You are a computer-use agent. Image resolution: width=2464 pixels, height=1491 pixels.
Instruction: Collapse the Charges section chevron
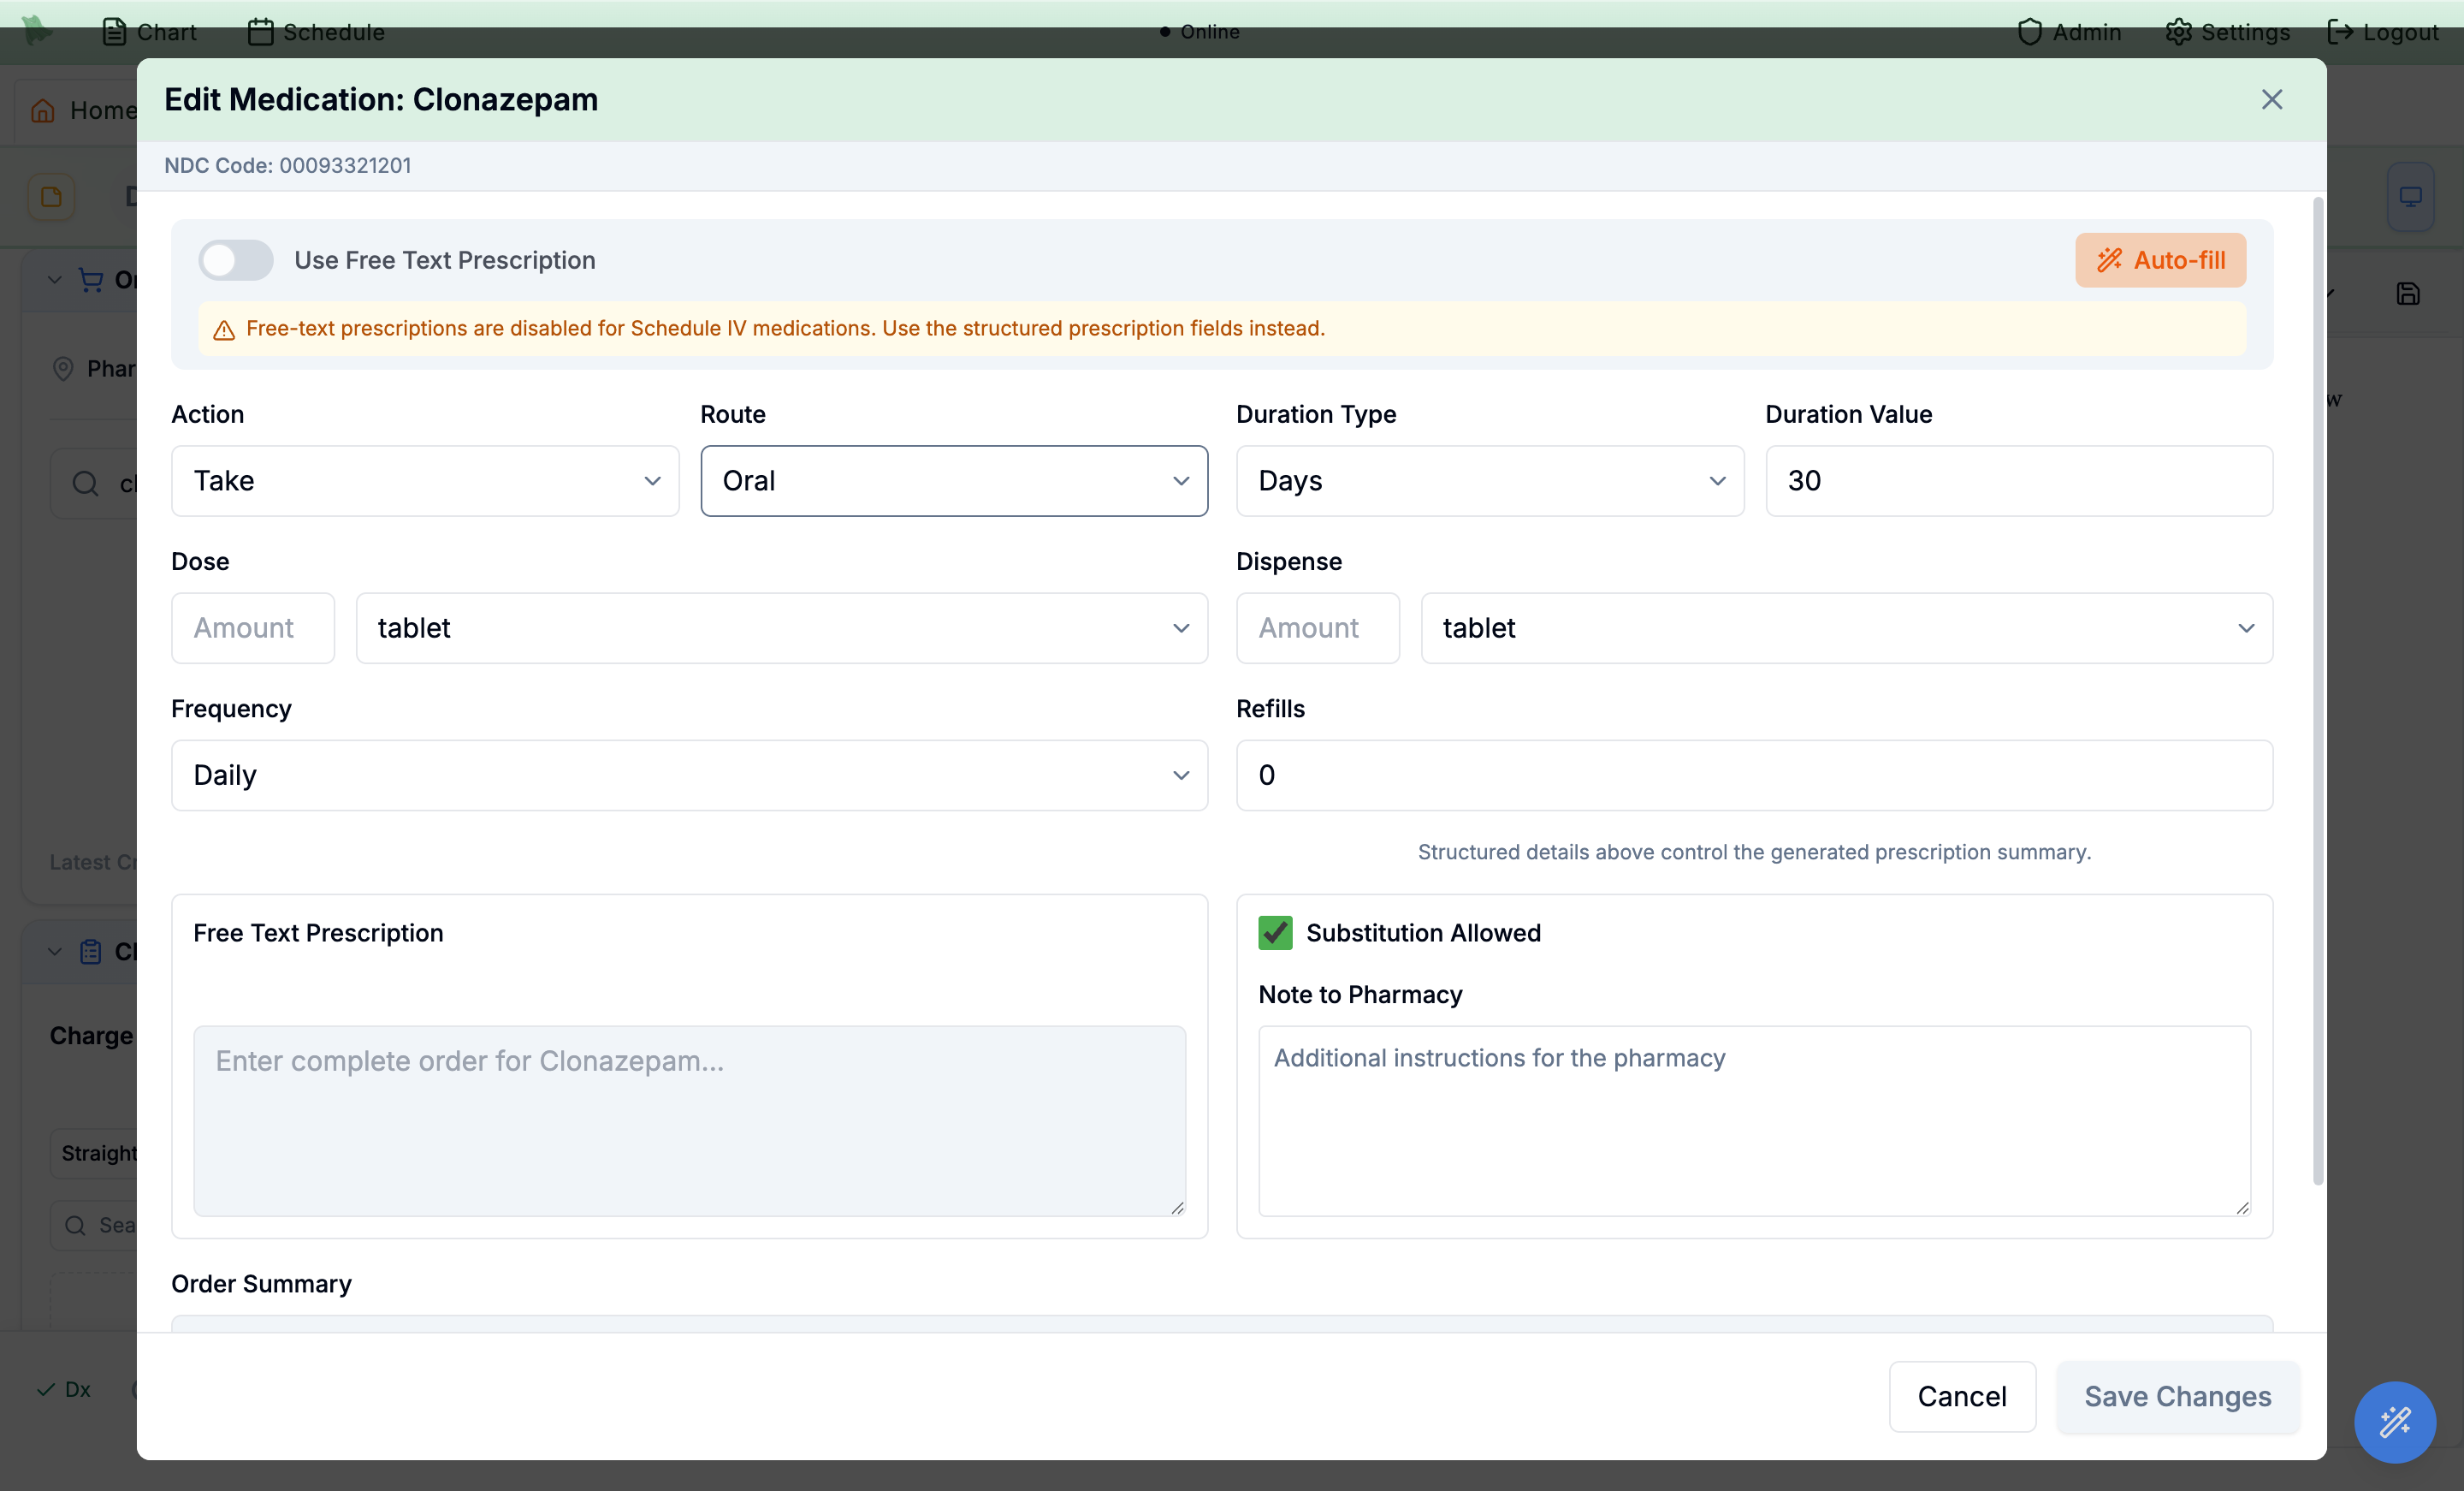pos(55,952)
